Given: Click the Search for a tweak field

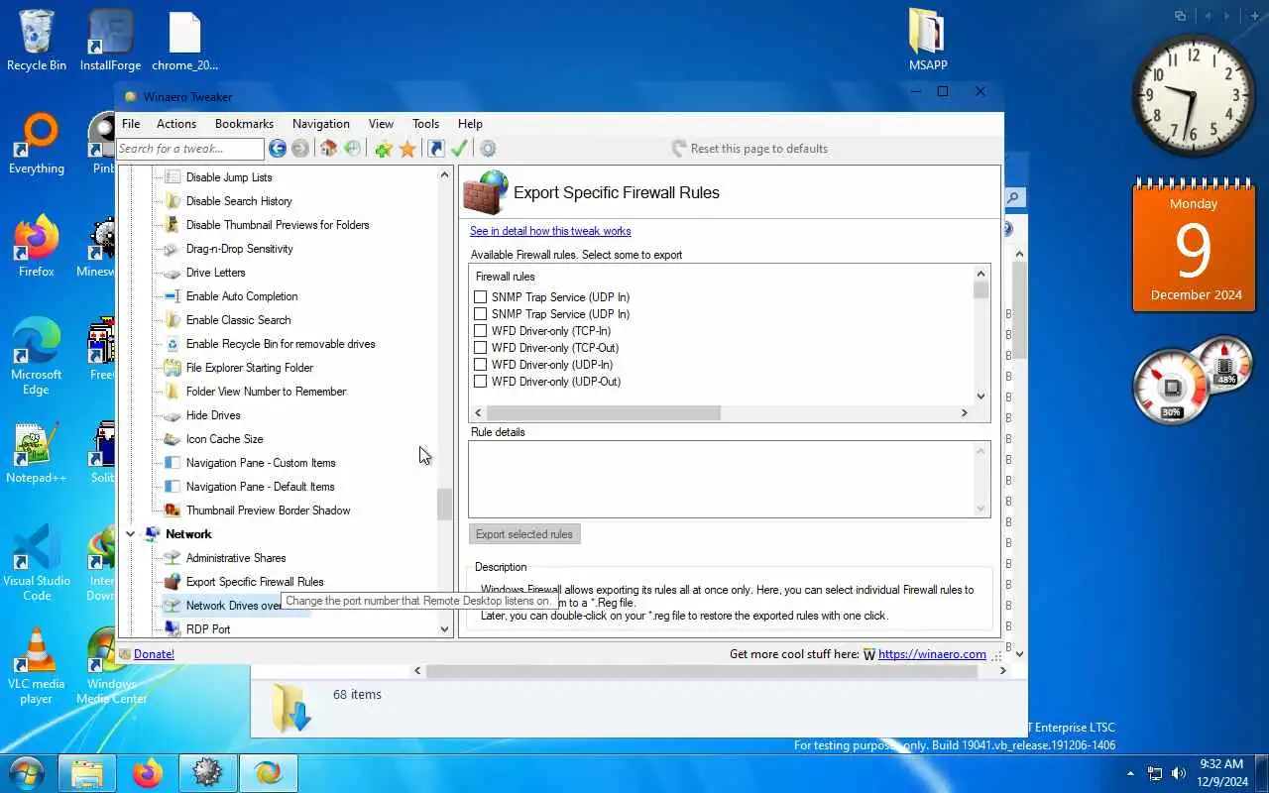Looking at the screenshot, I should click(x=190, y=149).
